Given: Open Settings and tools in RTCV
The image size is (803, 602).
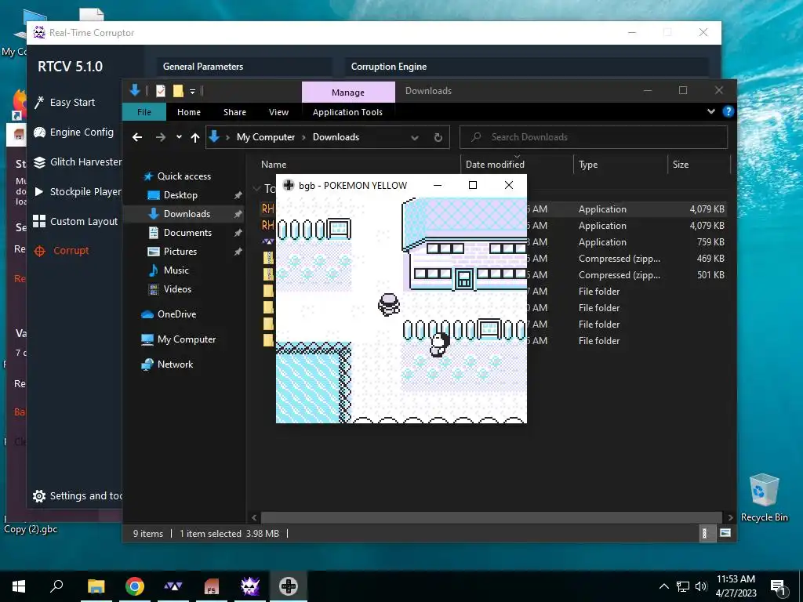Looking at the screenshot, I should tap(78, 495).
